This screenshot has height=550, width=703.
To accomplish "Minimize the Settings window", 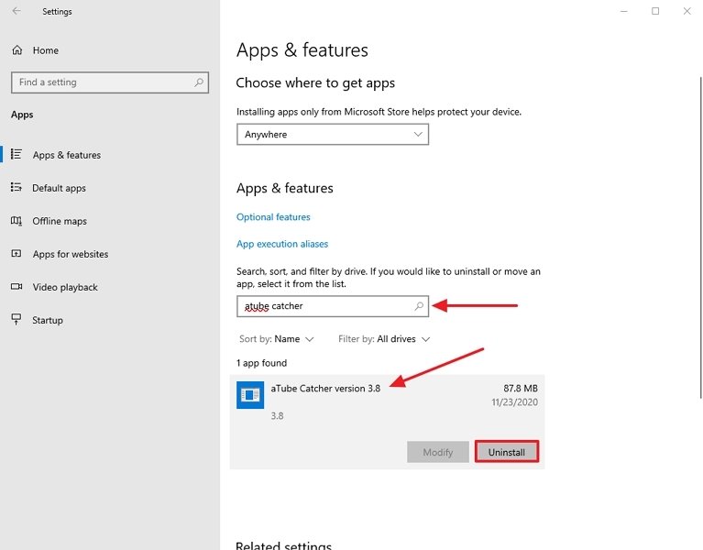I will pyautogui.click(x=623, y=11).
